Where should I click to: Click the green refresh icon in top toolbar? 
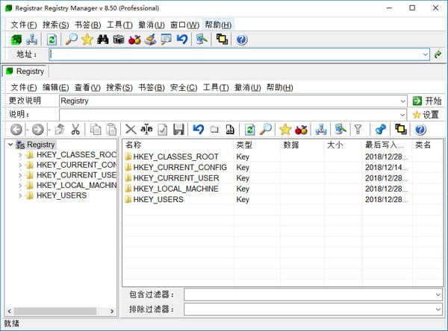pos(52,40)
